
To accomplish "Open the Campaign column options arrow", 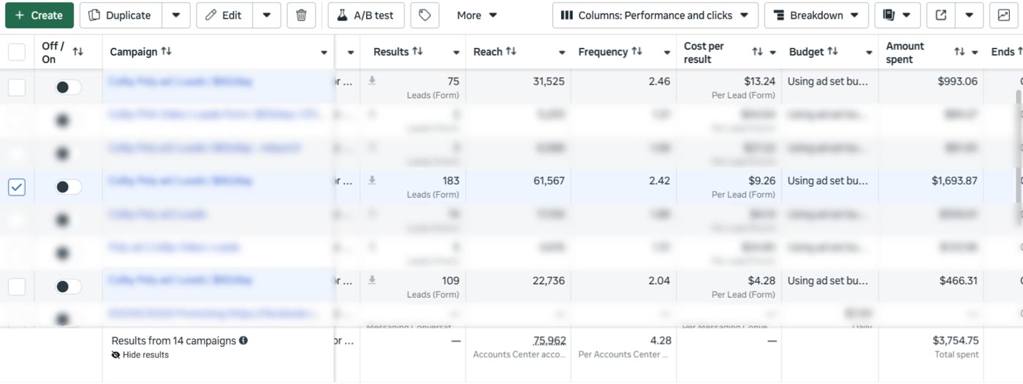I will [324, 53].
